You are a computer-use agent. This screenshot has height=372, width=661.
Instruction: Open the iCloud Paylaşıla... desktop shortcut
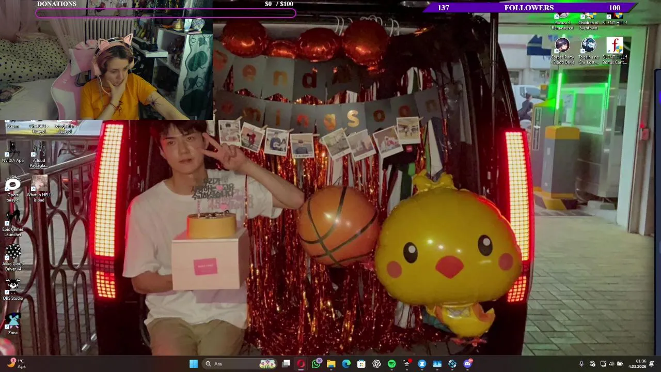point(39,154)
